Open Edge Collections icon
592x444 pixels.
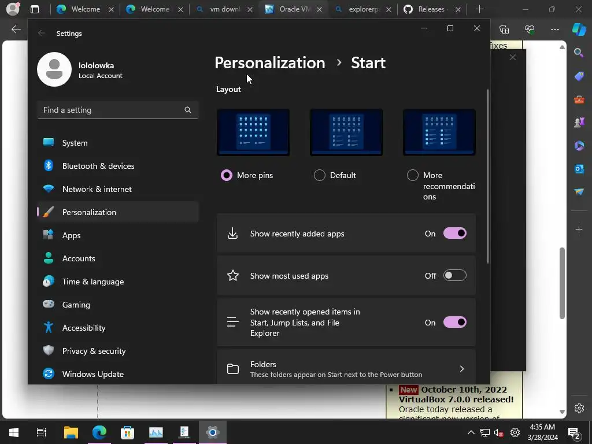click(504, 29)
